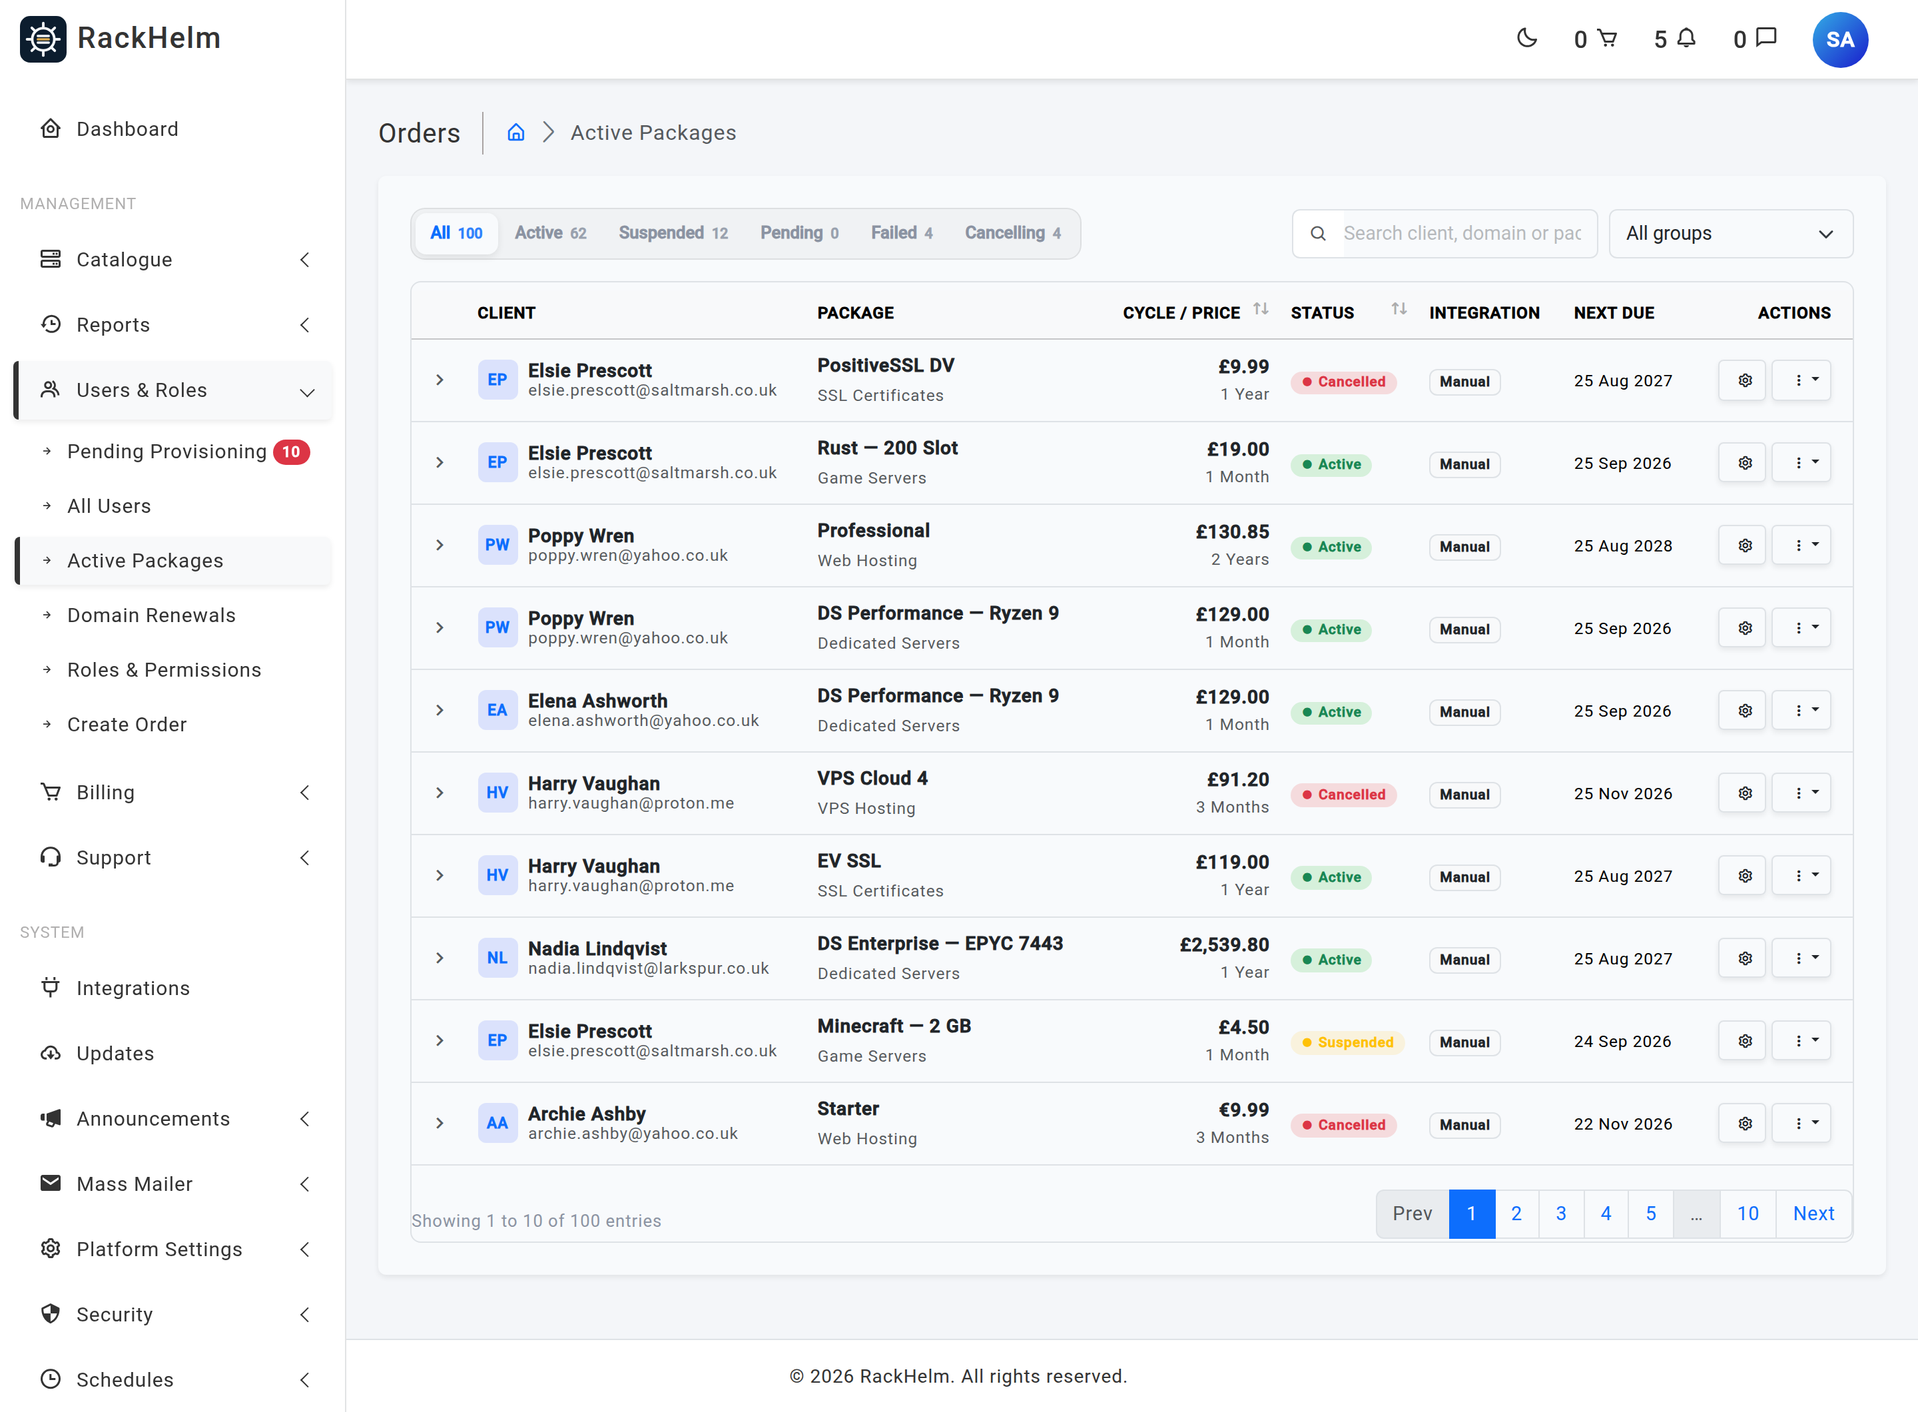The image size is (1918, 1412).
Task: Open the shopping cart icon
Action: (x=1607, y=39)
